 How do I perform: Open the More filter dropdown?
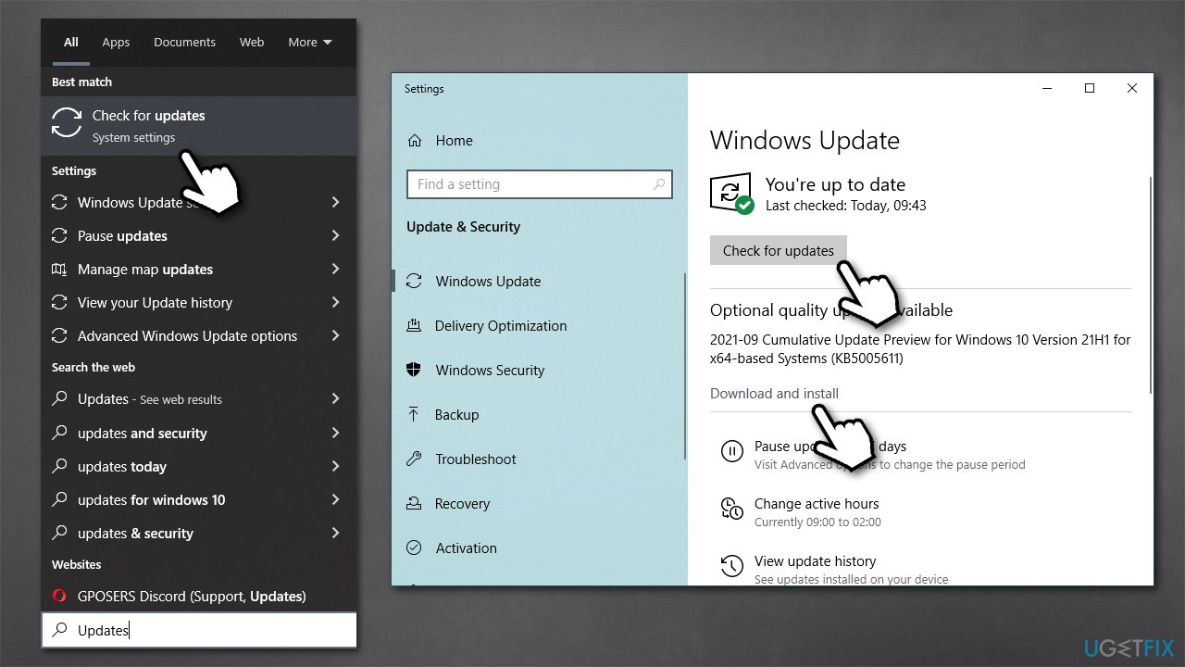[309, 42]
